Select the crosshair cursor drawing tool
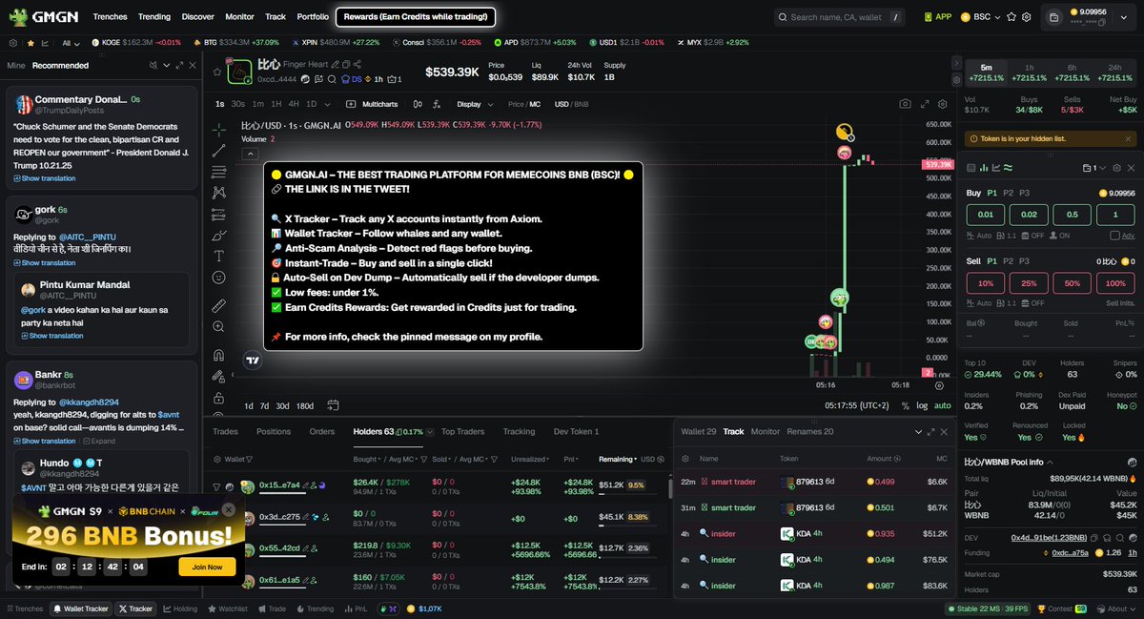This screenshot has height=619, width=1144. [219, 129]
